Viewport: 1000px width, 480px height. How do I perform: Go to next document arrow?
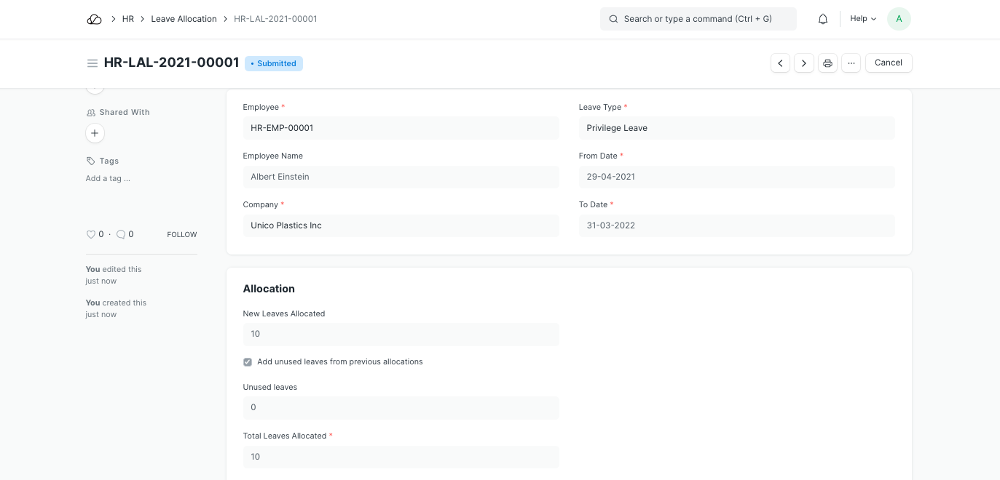click(804, 63)
